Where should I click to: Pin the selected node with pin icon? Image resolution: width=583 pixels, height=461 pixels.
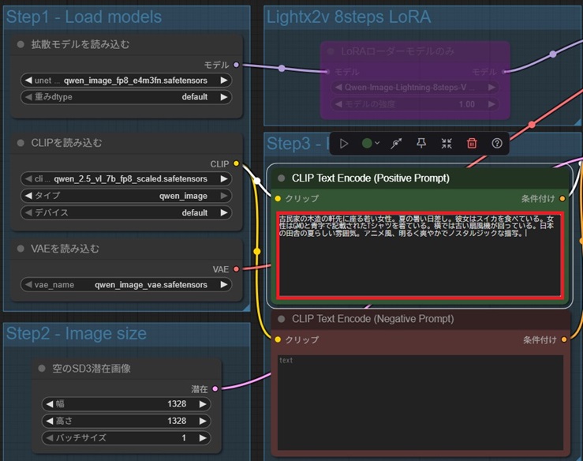point(421,143)
